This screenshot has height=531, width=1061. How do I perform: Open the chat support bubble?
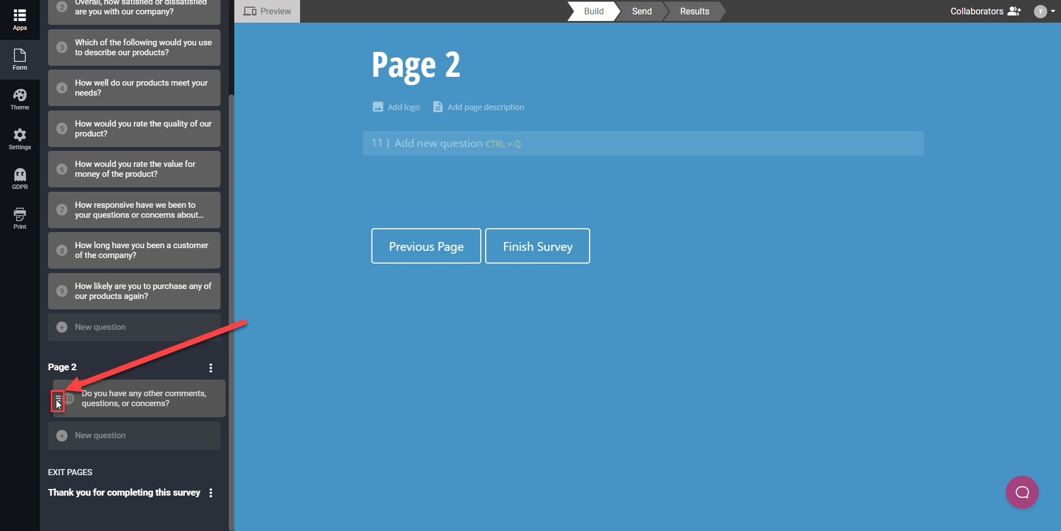tap(1022, 492)
